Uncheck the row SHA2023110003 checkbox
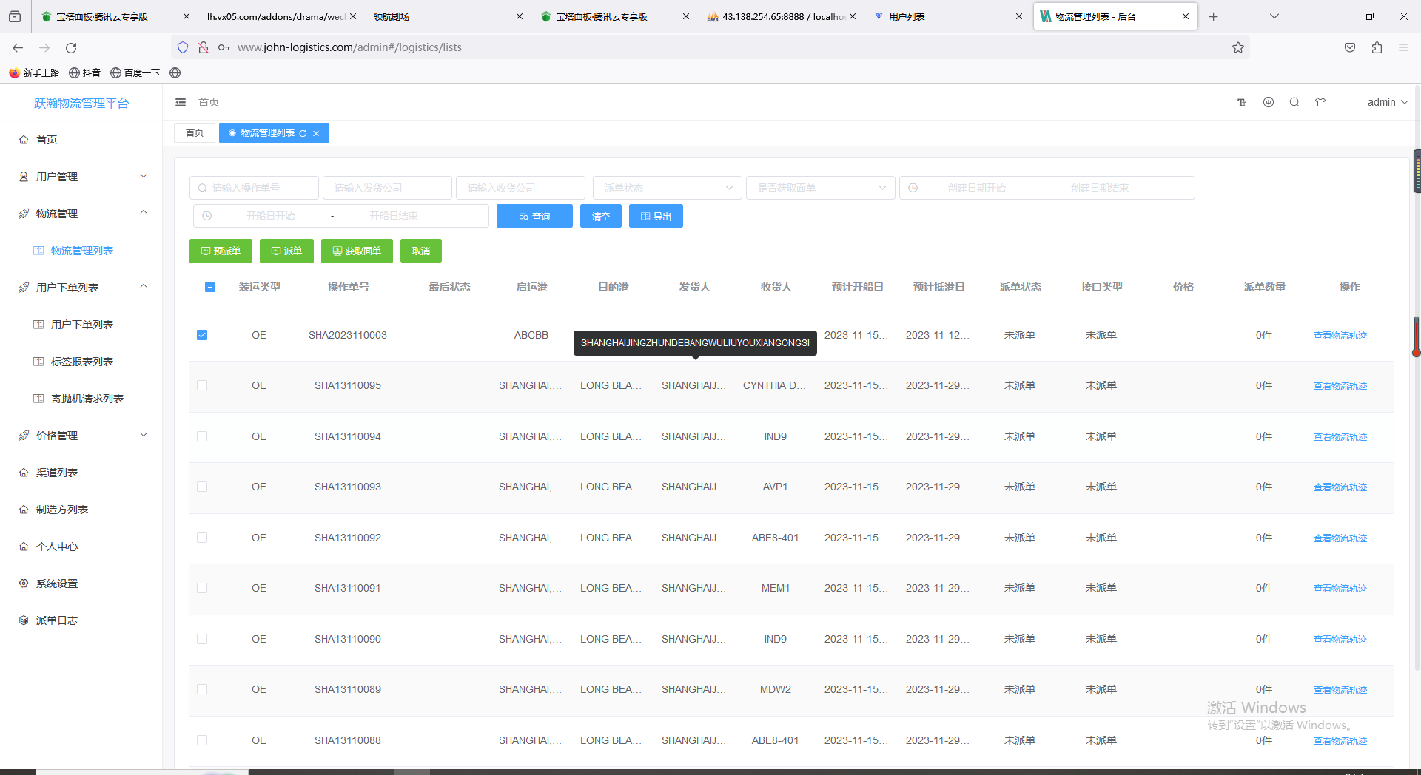1421x775 pixels. coord(202,335)
